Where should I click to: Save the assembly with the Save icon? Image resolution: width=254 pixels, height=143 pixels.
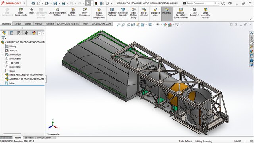click(55, 3)
